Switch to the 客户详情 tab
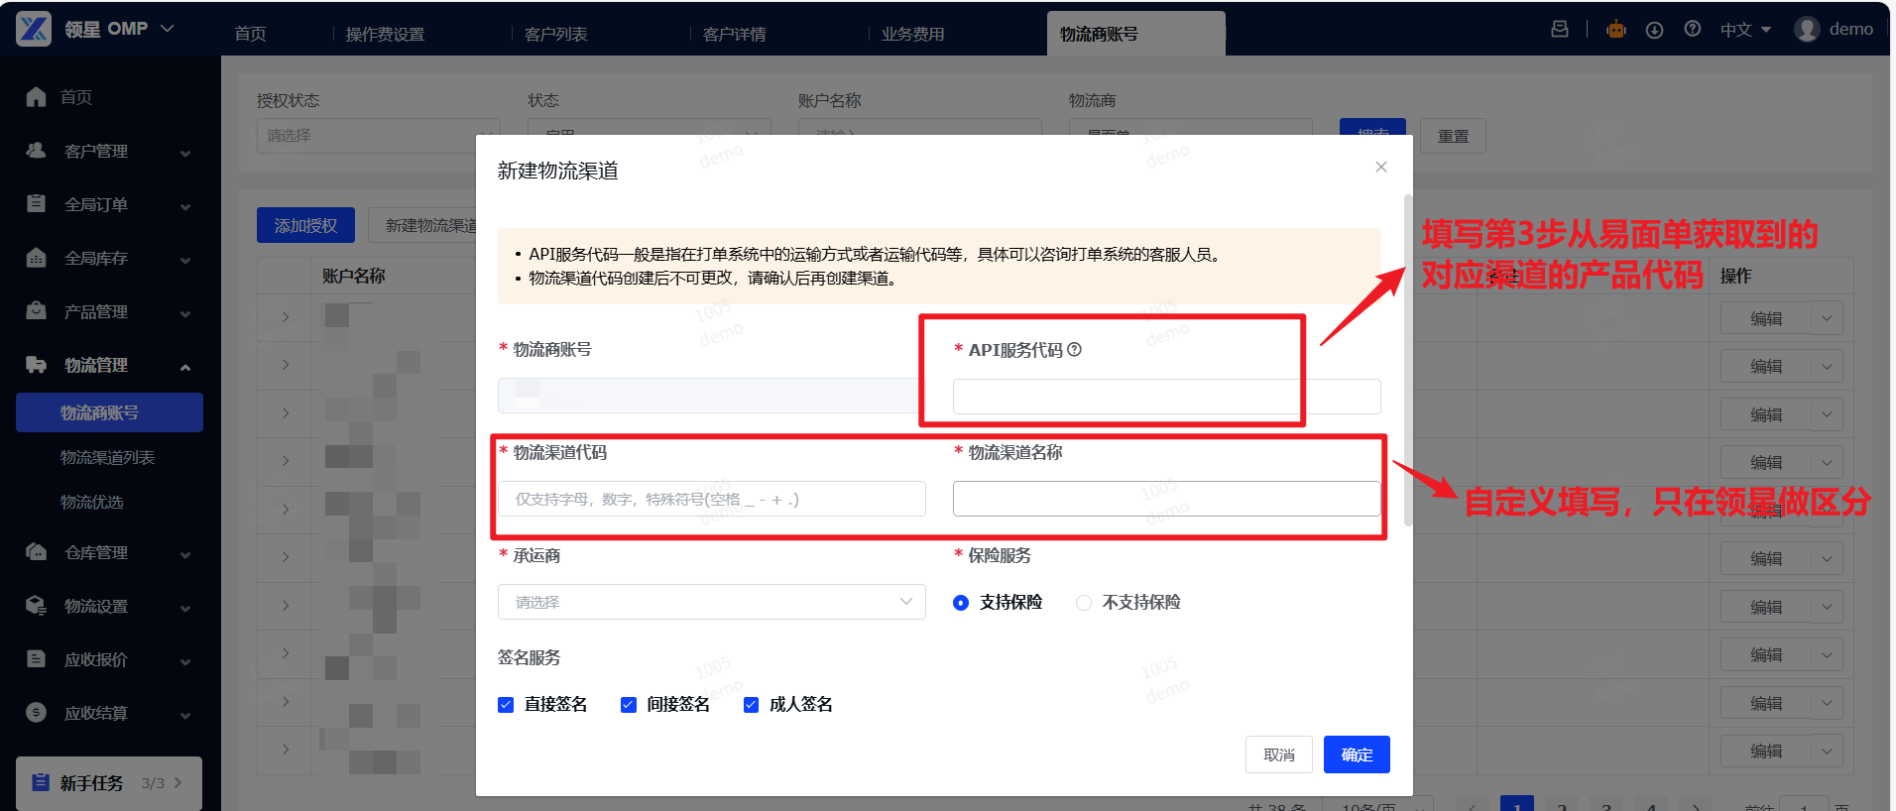Viewport: 1896px width, 811px height. pyautogui.click(x=734, y=34)
